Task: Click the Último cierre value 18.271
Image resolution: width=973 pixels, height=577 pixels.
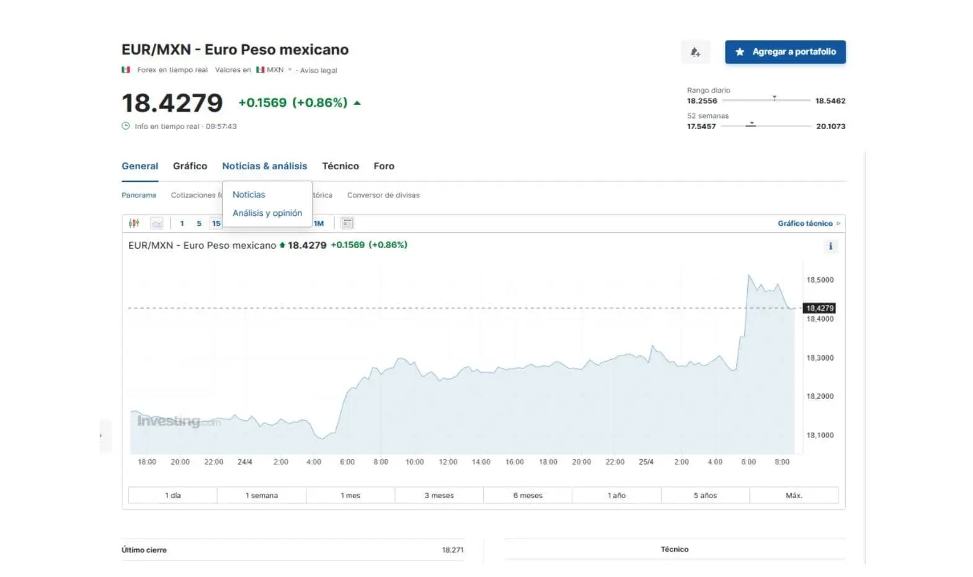Action: tap(453, 550)
